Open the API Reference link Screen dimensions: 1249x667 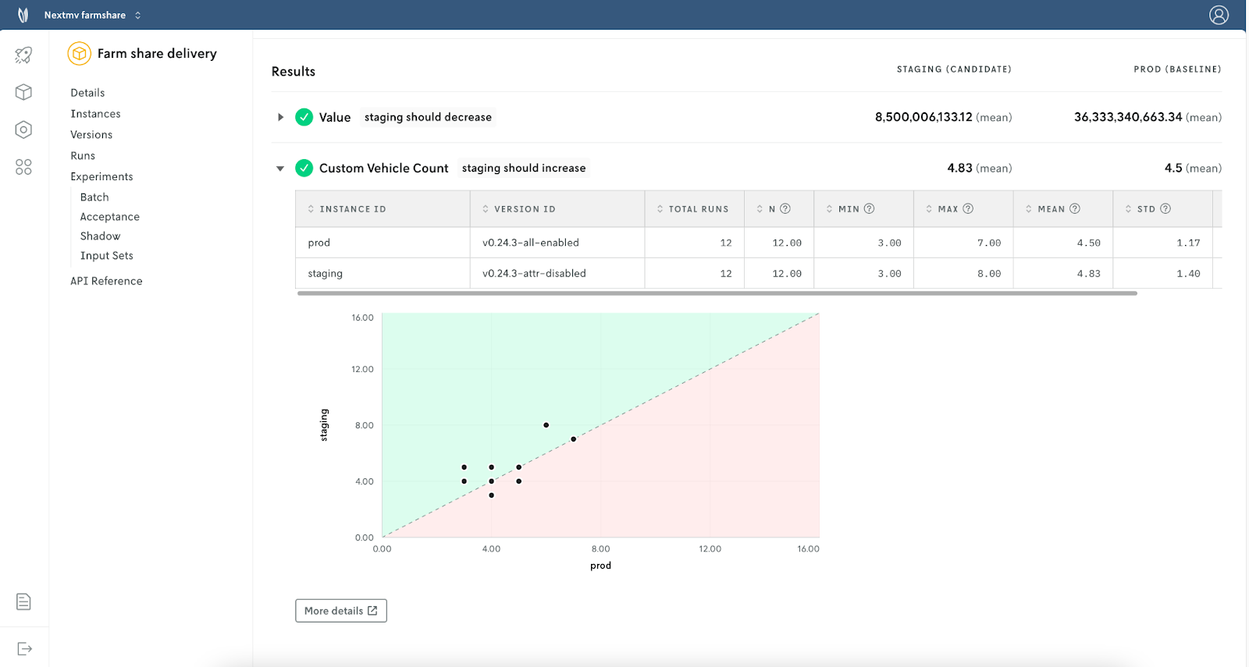tap(106, 281)
